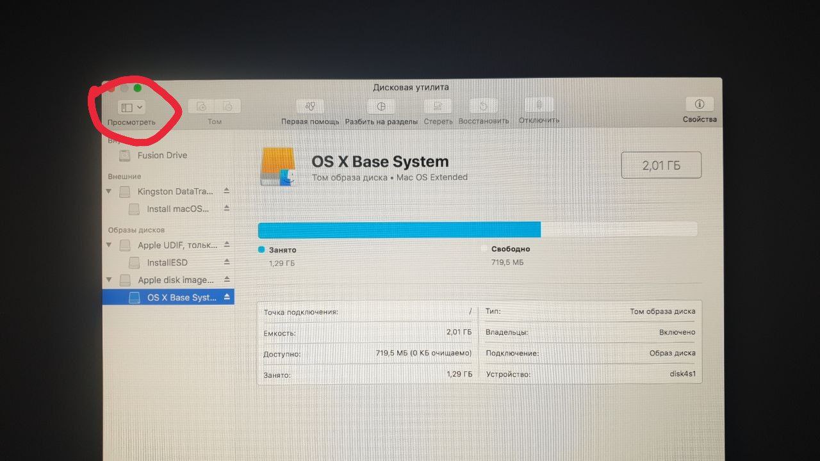Click the Свободно free legend label
Screen dimensions: 820x461
pos(511,249)
